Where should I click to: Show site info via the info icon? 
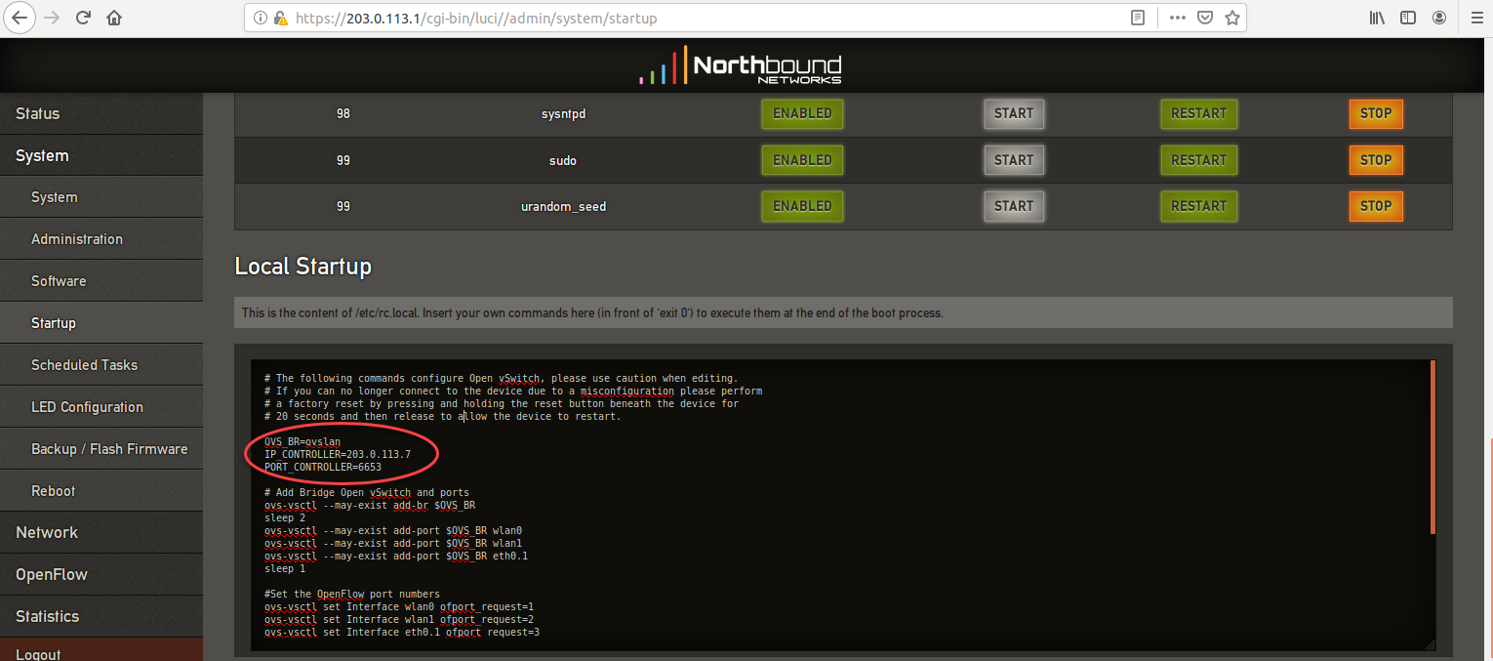point(260,18)
